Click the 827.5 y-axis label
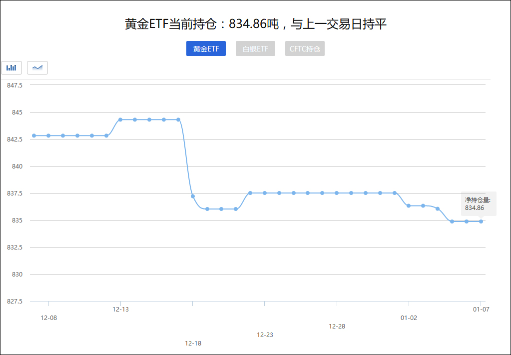The image size is (511, 355). click(14, 301)
